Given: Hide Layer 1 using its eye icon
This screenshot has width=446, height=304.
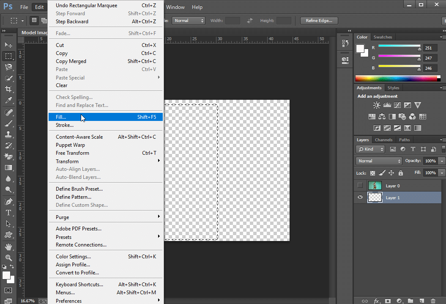Looking at the screenshot, I should 360,197.
